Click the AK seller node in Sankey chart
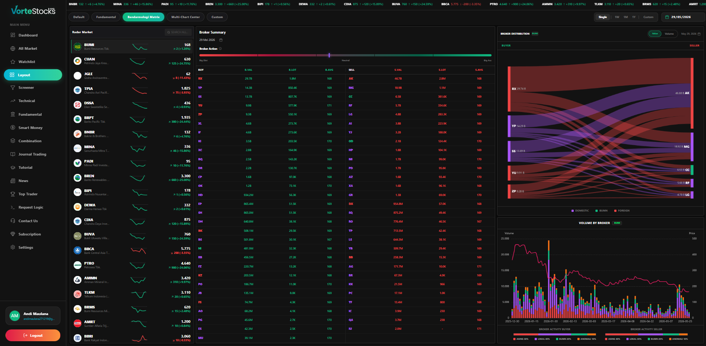Viewport: 706px width, 346px height. 692,93
